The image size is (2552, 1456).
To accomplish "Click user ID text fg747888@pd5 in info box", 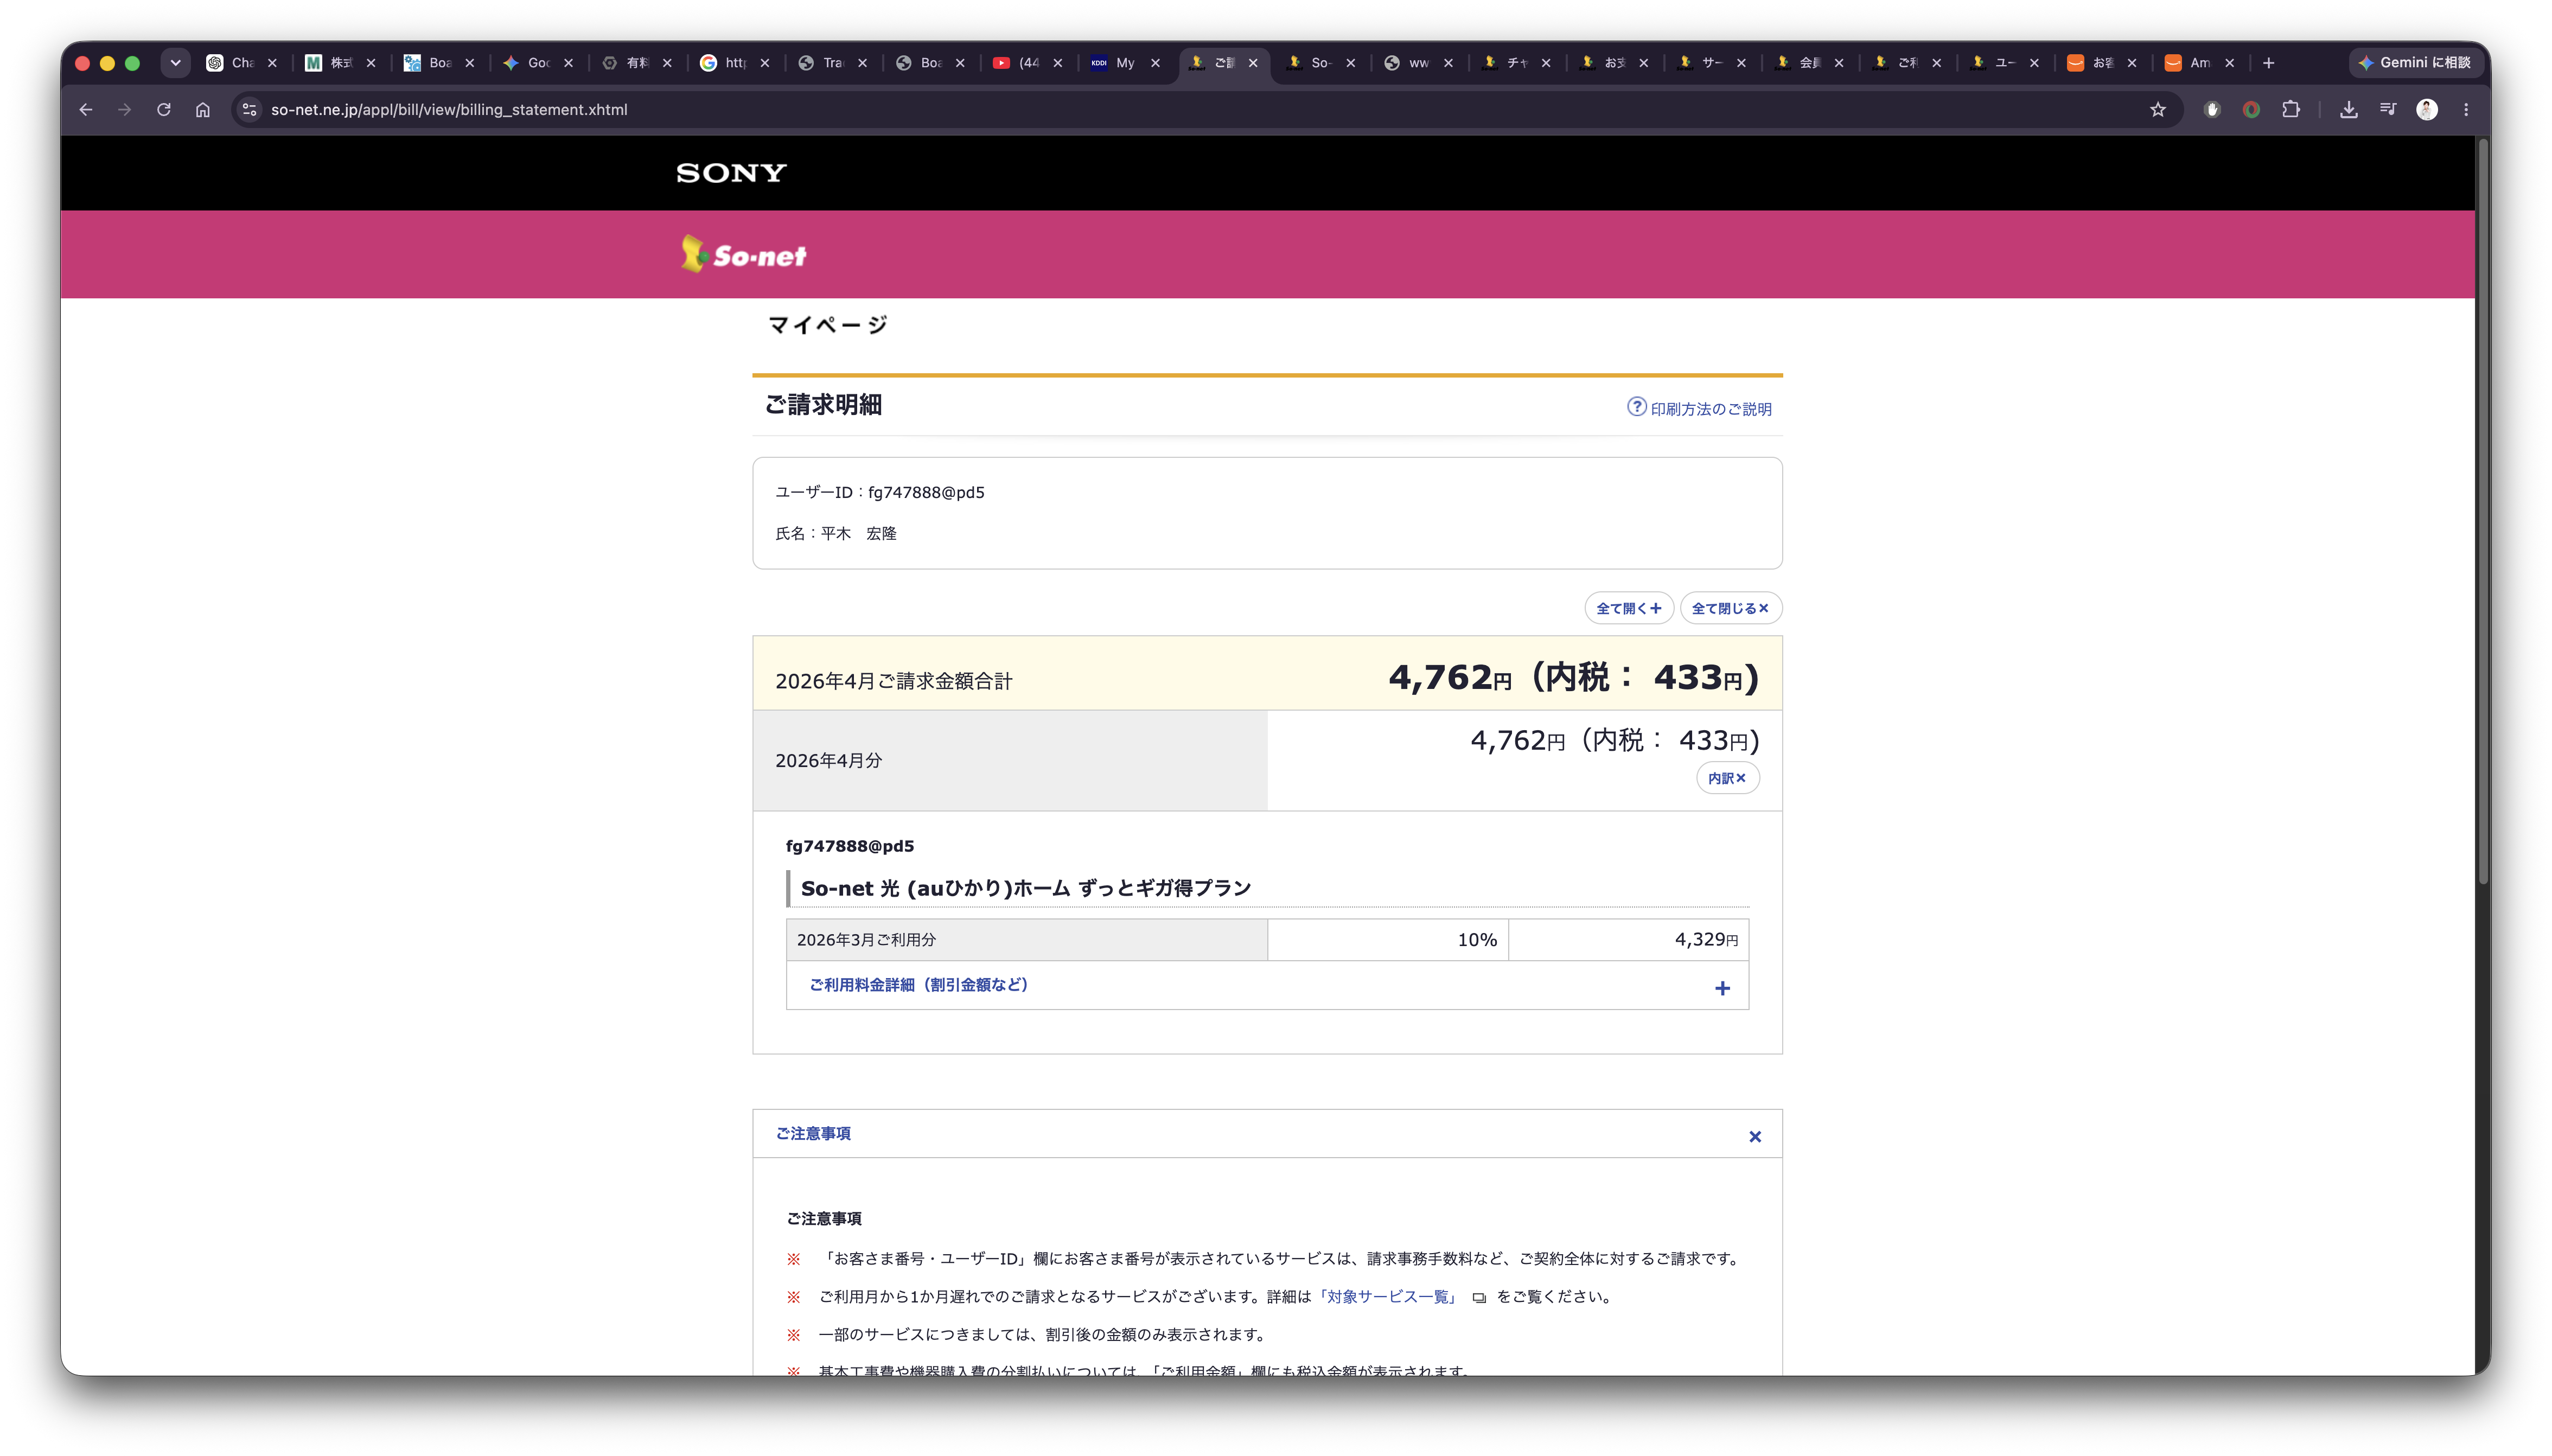I will pos(926,492).
